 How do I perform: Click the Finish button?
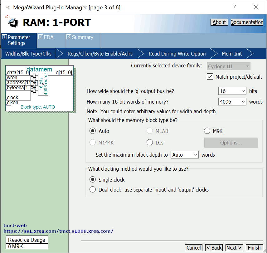[x=254, y=248]
